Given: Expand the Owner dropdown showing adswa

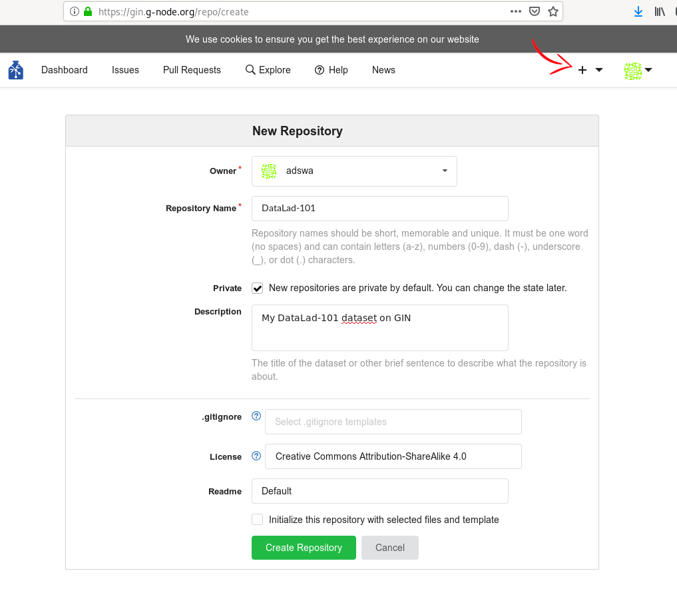Looking at the screenshot, I should [x=354, y=171].
